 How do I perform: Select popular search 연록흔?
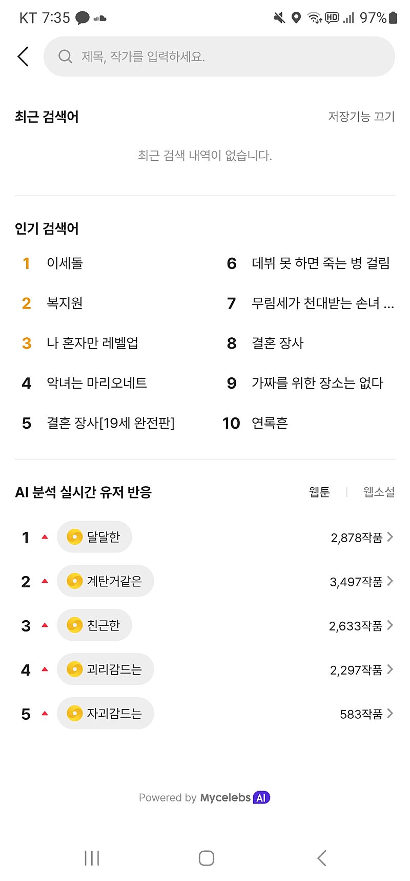(x=270, y=423)
